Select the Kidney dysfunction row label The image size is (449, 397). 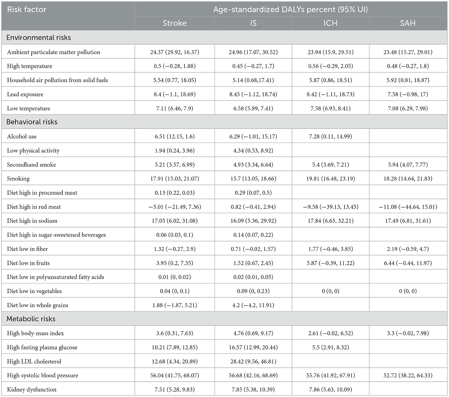click(x=32, y=389)
